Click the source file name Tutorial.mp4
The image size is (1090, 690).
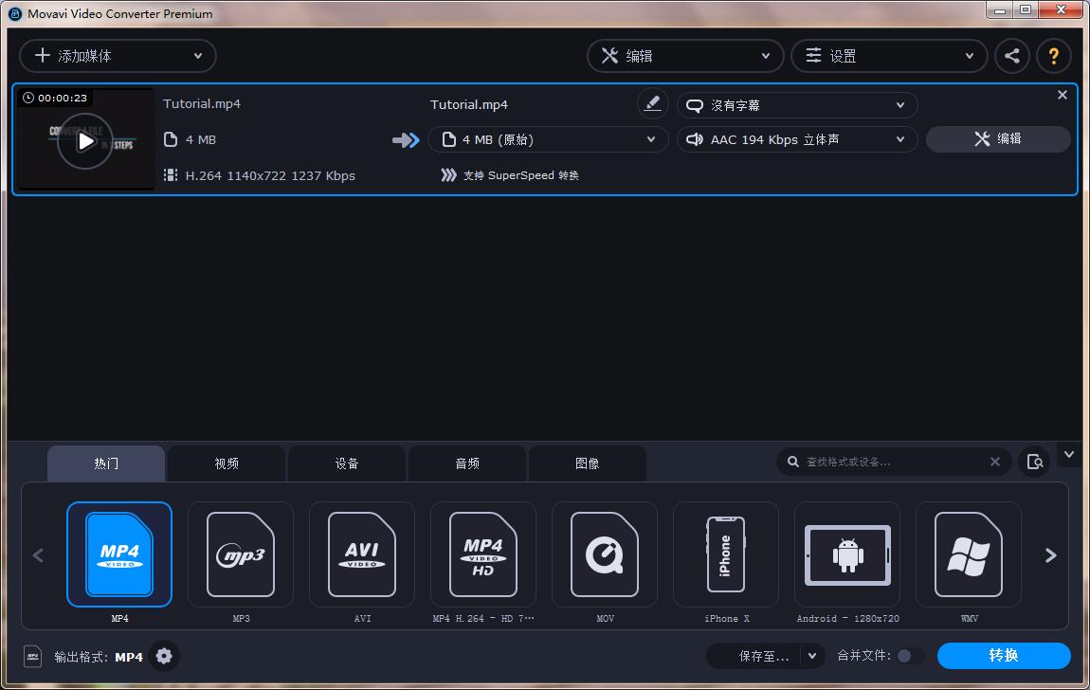point(202,103)
